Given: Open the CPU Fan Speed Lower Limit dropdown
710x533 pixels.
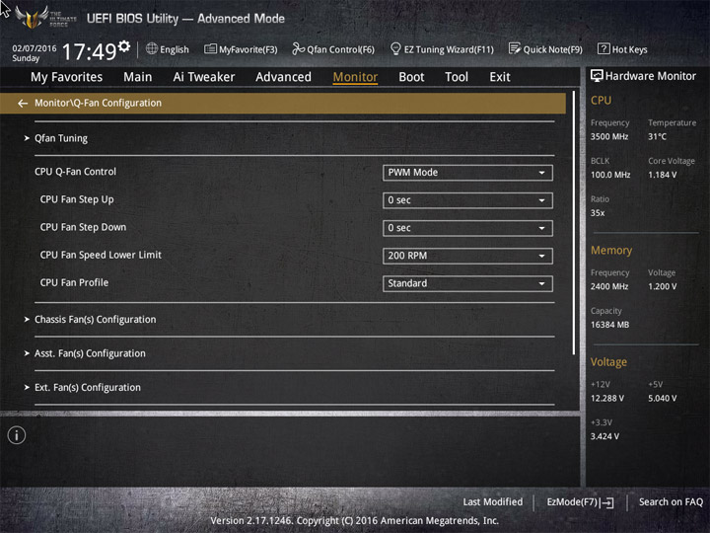Looking at the screenshot, I should coord(467,256).
